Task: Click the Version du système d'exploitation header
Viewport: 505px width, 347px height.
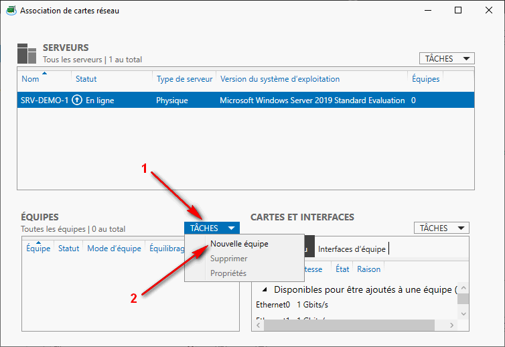Action: click(x=279, y=79)
